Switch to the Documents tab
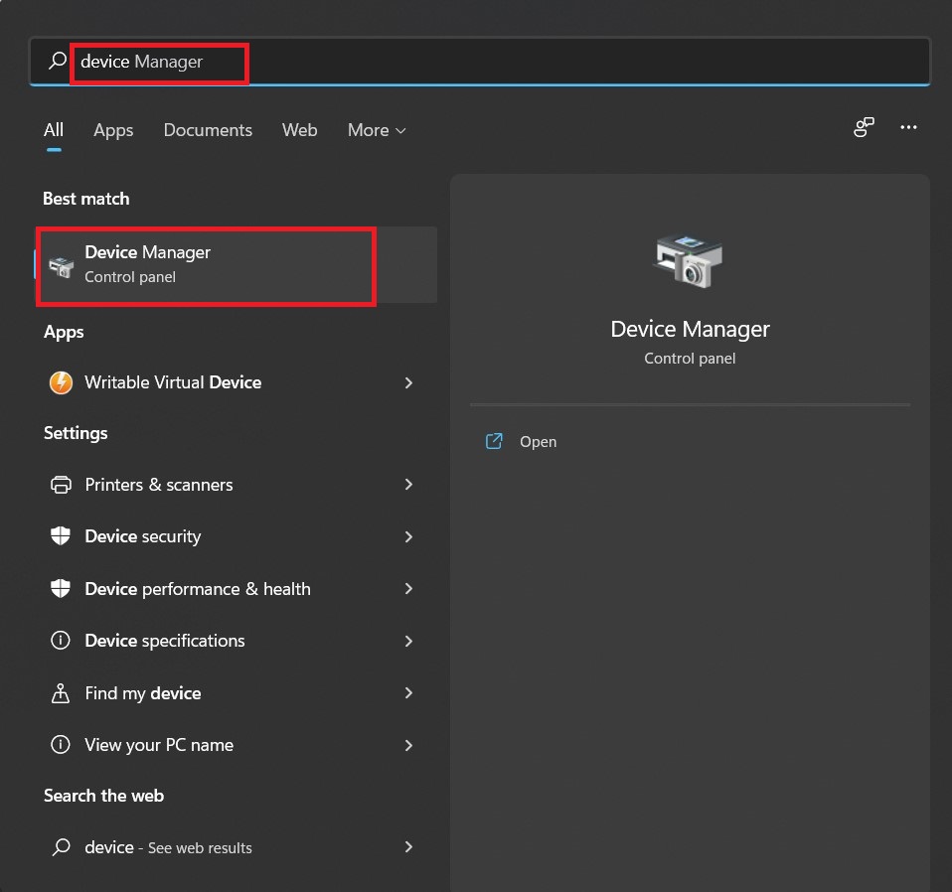Viewport: 952px width, 892px height. (x=207, y=130)
